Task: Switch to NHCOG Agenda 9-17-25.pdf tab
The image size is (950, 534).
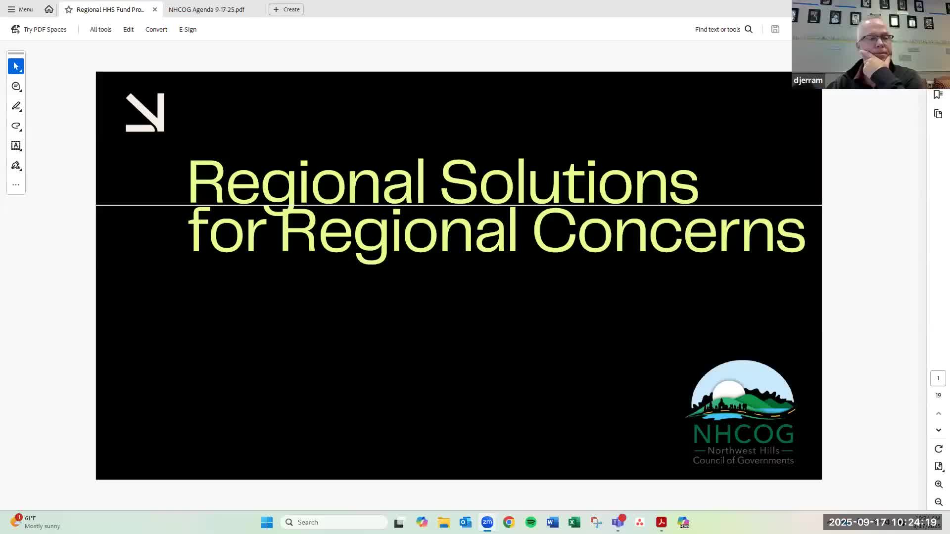Action: (x=207, y=9)
